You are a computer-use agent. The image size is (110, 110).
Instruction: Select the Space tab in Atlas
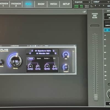coord(39,58)
